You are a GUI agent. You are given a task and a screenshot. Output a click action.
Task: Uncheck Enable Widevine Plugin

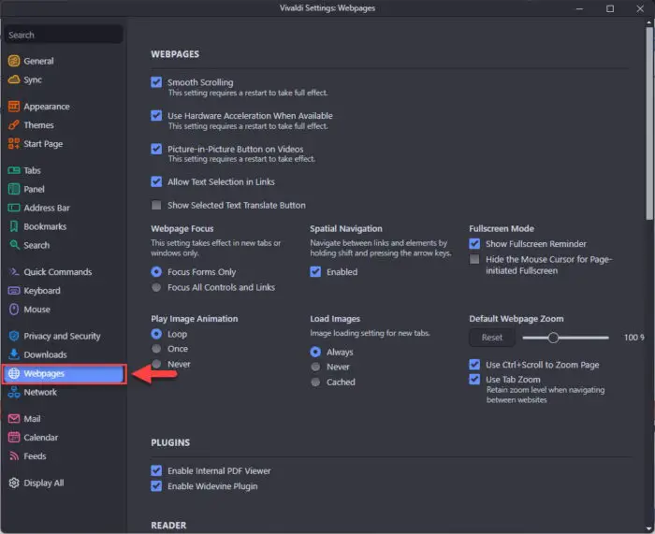(156, 486)
